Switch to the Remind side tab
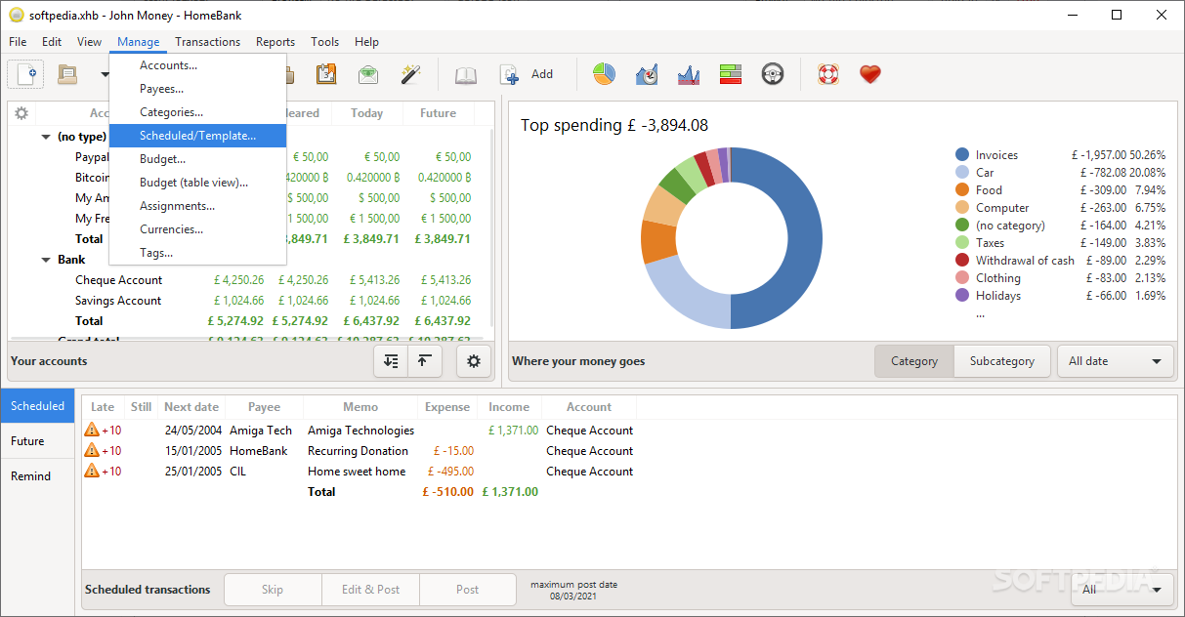Screen dimensions: 1185x617 coord(37,476)
